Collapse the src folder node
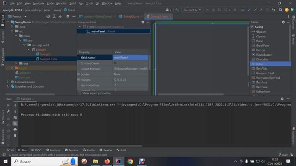 [x=12, y=31]
